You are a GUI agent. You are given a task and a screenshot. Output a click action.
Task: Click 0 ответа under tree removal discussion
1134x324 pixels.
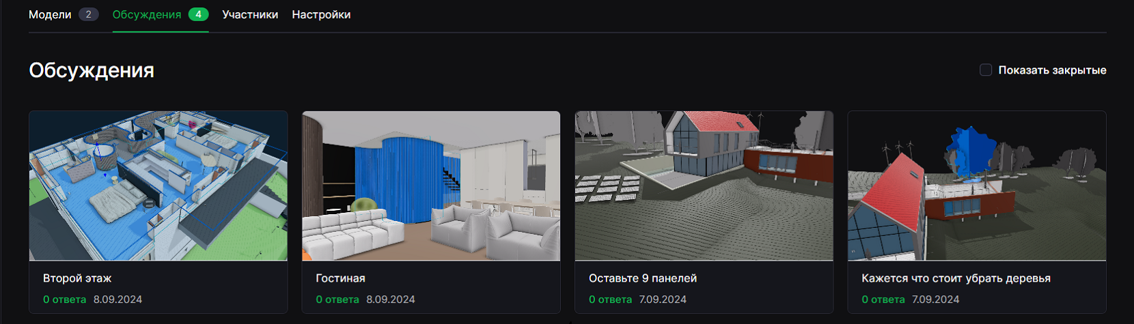click(x=883, y=299)
